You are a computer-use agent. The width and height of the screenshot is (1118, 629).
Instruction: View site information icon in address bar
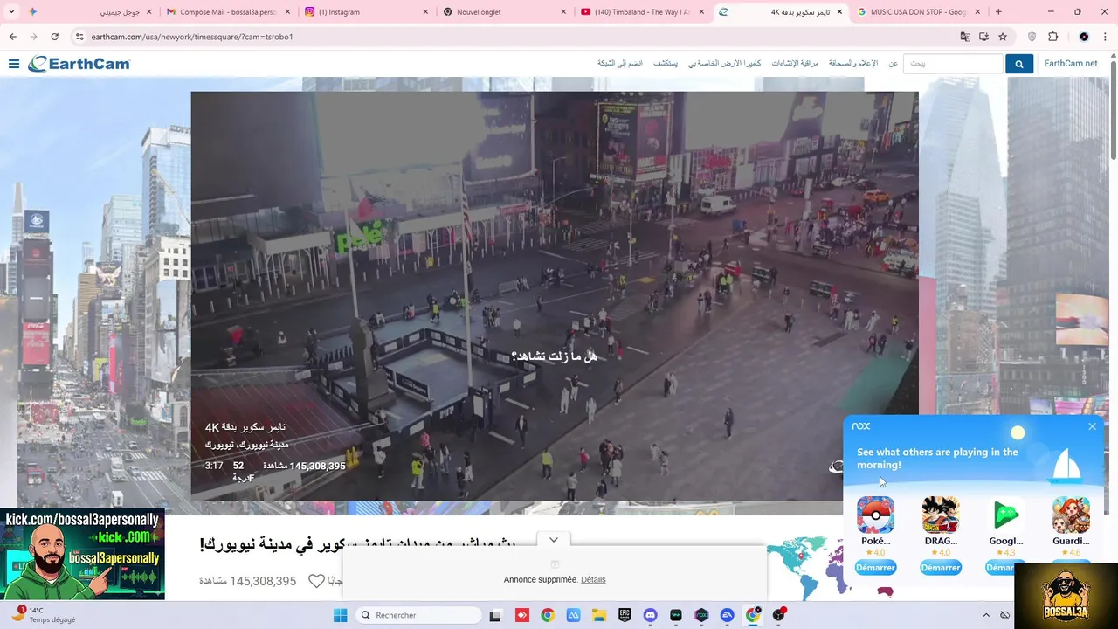(79, 37)
